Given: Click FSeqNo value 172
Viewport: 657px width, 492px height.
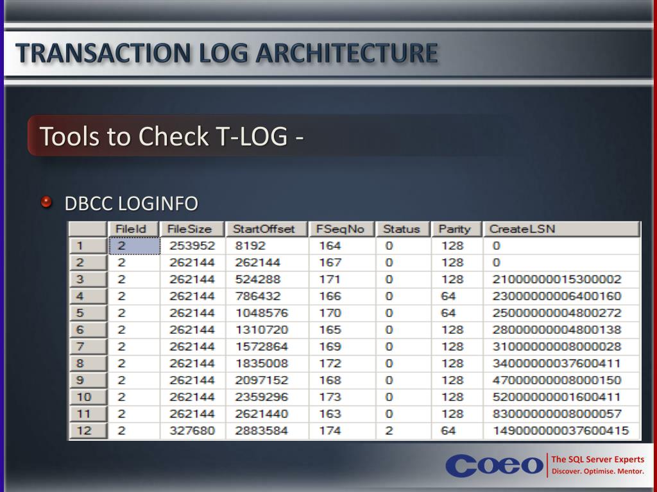Looking at the screenshot, I should tap(330, 363).
